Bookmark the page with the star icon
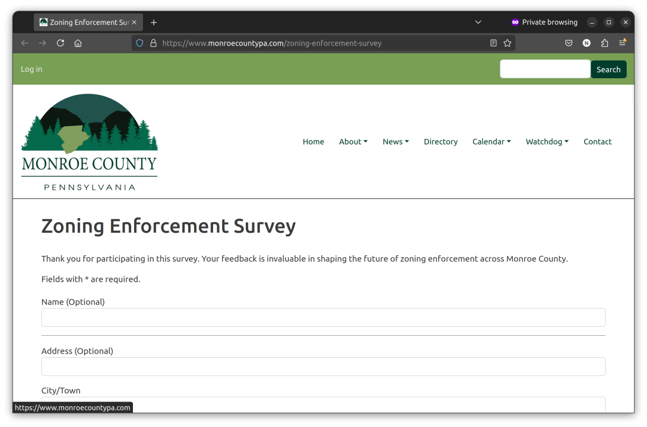The width and height of the screenshot is (647, 427). (x=508, y=43)
